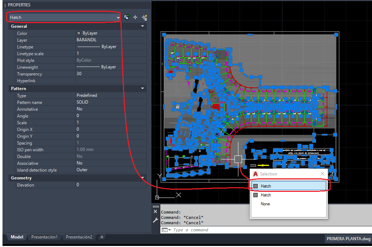Click the Color ByLayer swatch value
The height and width of the screenshot is (247, 372).
111,33
